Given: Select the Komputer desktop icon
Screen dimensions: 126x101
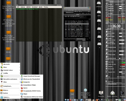Looking at the screenshot, I should click(101, 94).
